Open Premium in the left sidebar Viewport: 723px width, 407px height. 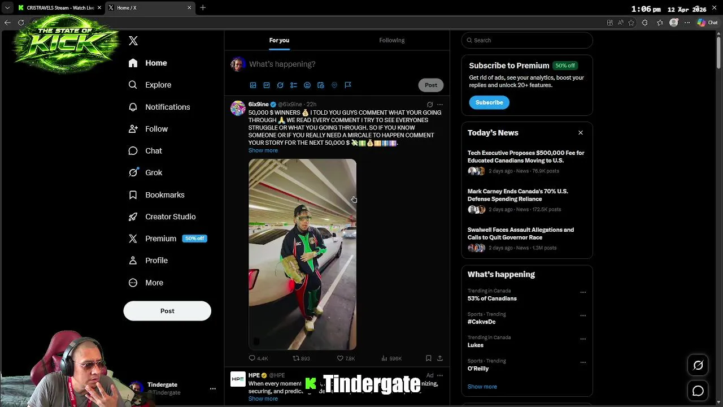click(167, 239)
